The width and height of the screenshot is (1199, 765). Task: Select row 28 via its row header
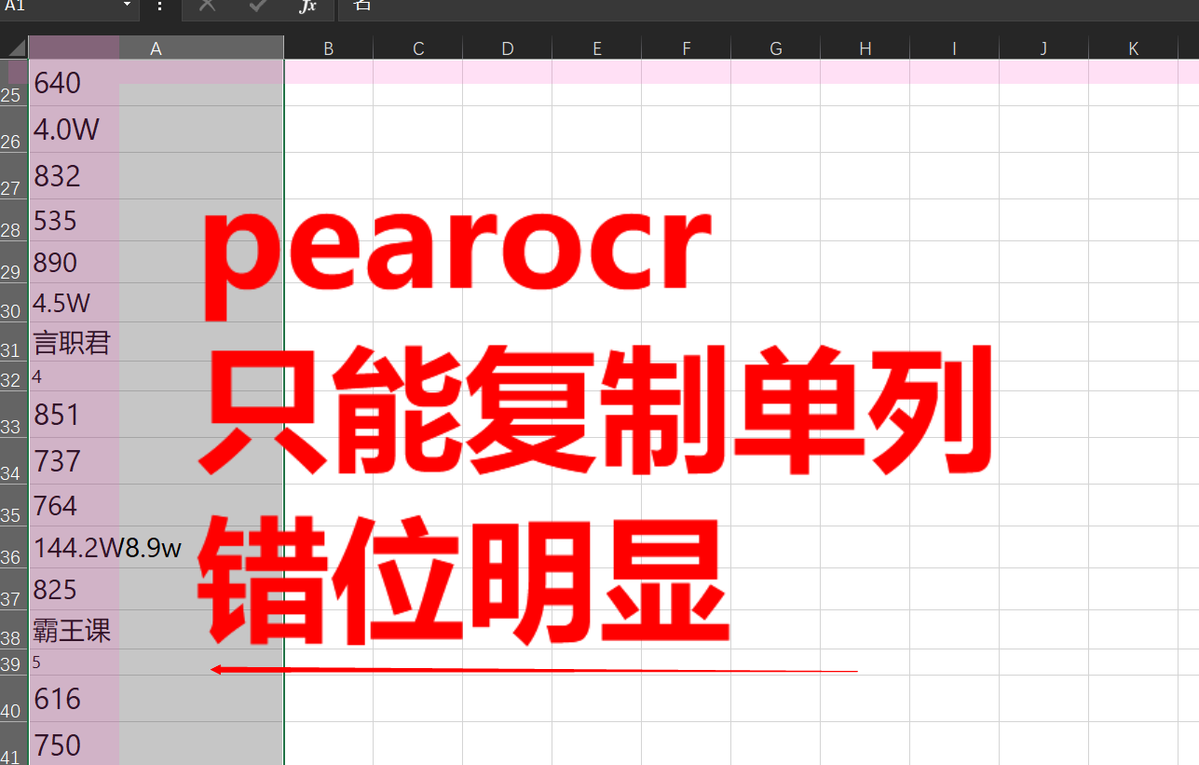pyautogui.click(x=14, y=221)
